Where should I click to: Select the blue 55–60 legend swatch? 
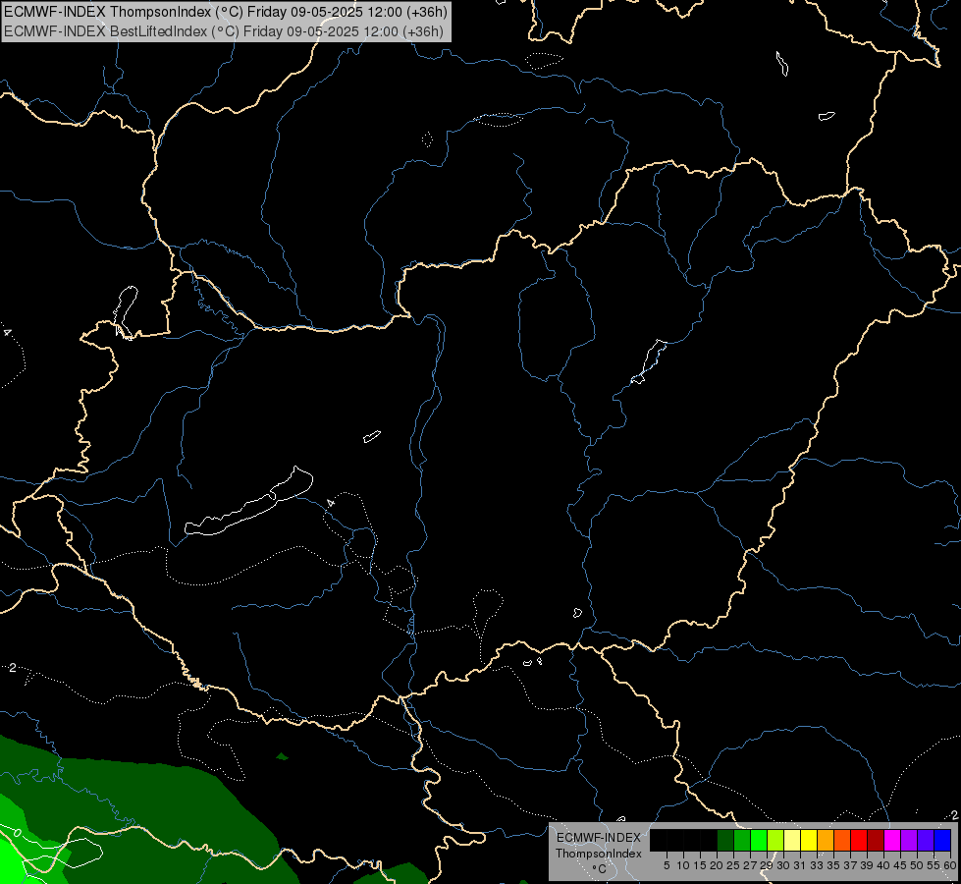(x=942, y=841)
